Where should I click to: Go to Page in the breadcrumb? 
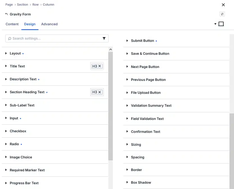9,4
